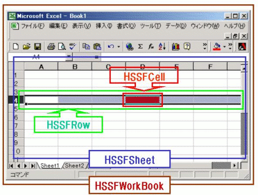Select column F header

(x=210, y=66)
